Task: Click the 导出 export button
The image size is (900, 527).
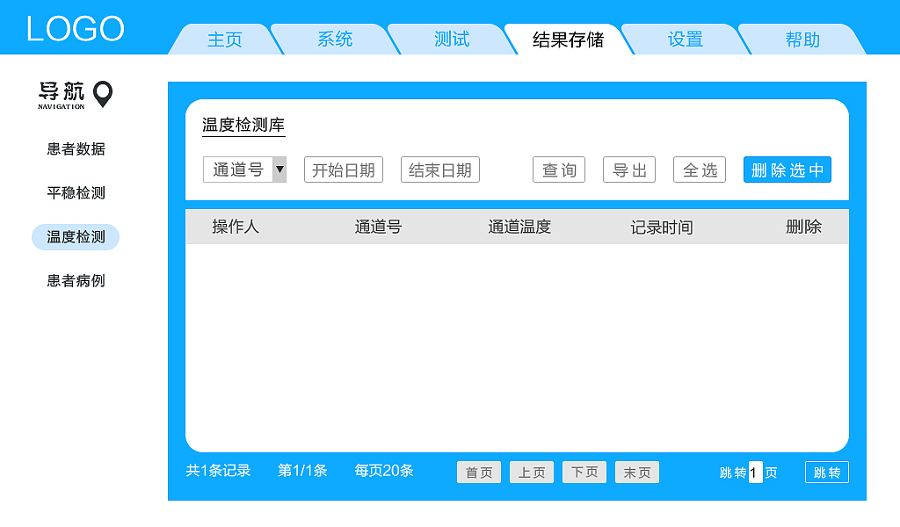Action: (x=629, y=170)
